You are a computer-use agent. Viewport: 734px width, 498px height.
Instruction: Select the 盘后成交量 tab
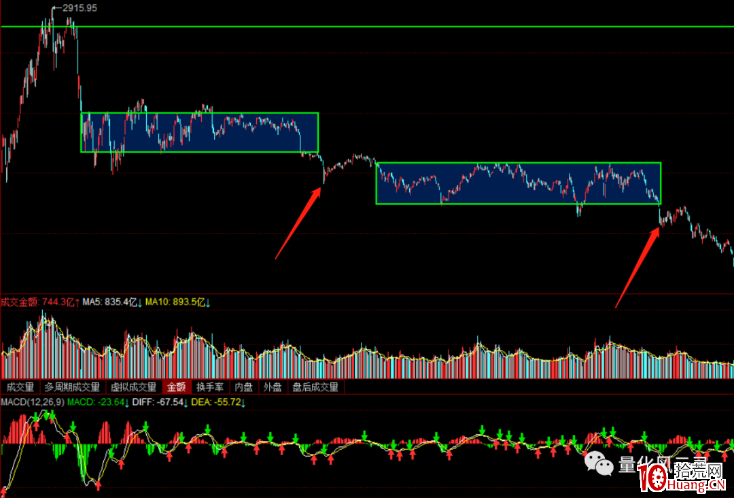[x=315, y=387]
